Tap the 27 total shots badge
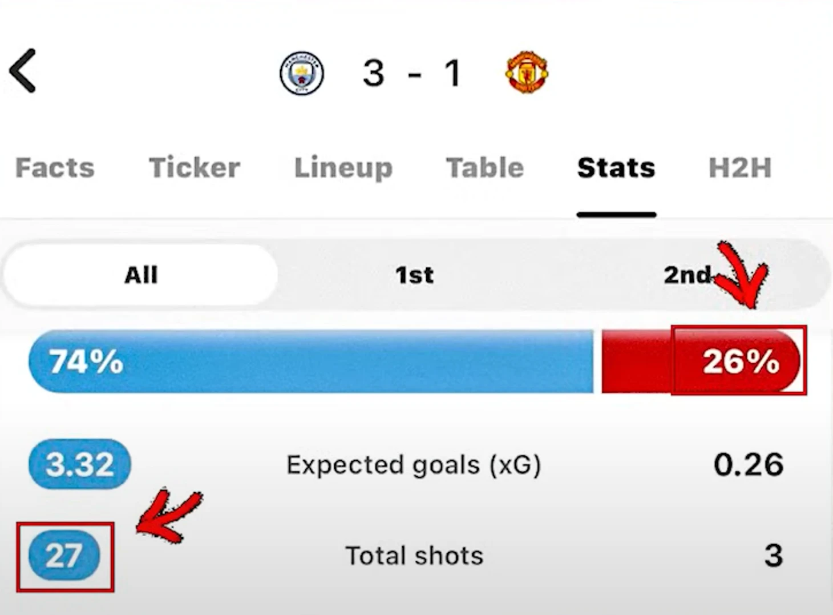 [x=64, y=556]
